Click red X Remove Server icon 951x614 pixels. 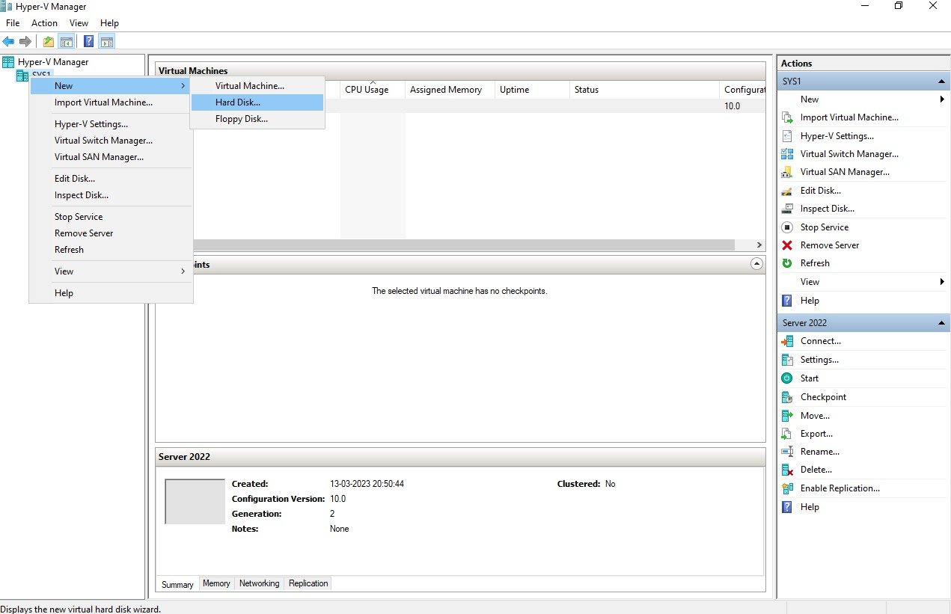[x=787, y=245]
